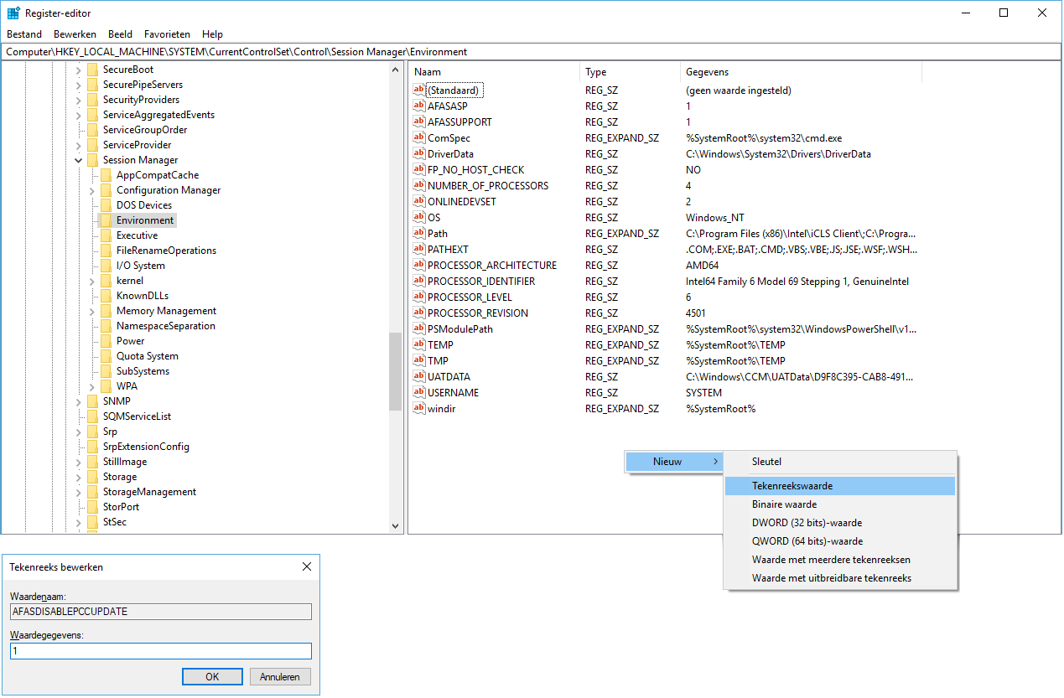Click the tree scrollbar down arrow
This screenshot has height=698, width=1064.
click(396, 526)
